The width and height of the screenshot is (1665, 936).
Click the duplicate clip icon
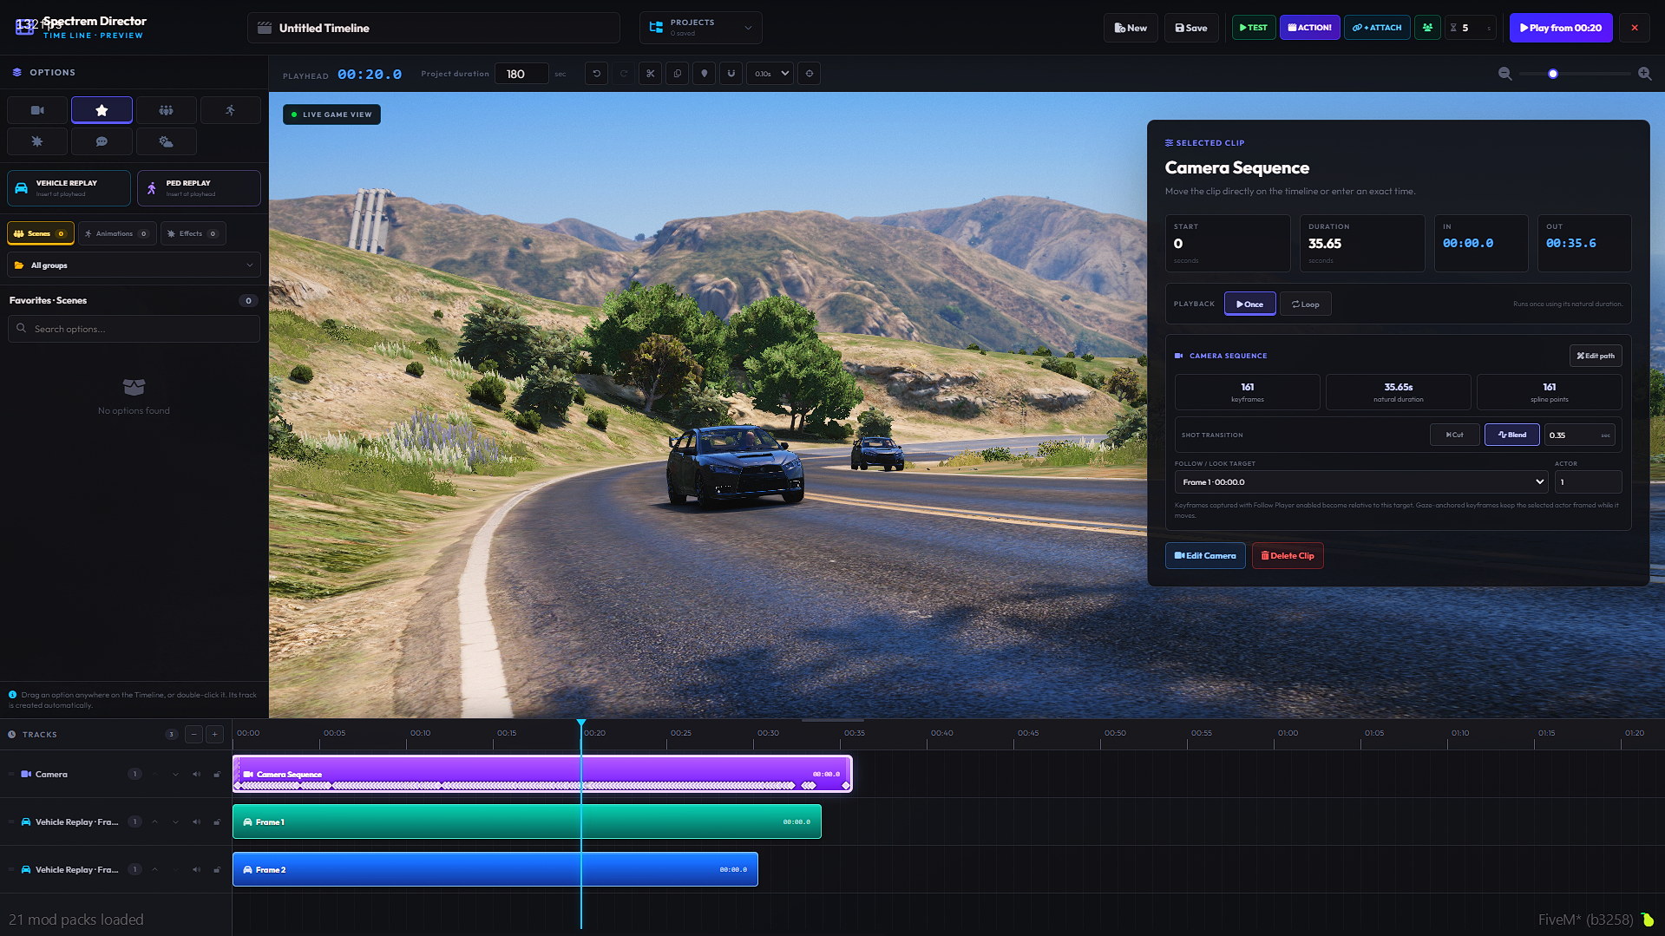tap(678, 74)
